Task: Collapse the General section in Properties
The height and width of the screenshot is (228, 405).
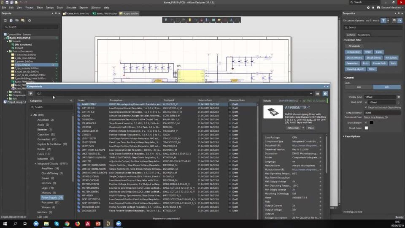Action: (x=344, y=78)
